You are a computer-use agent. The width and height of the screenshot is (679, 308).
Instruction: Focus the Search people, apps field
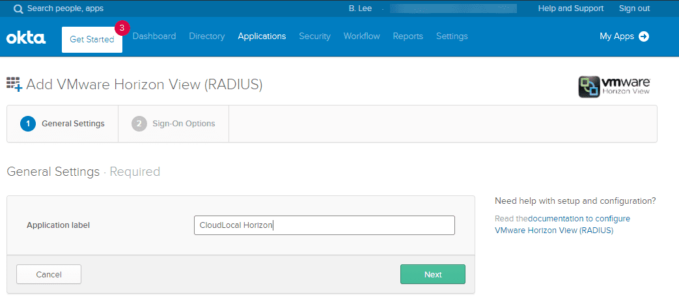[x=65, y=8]
